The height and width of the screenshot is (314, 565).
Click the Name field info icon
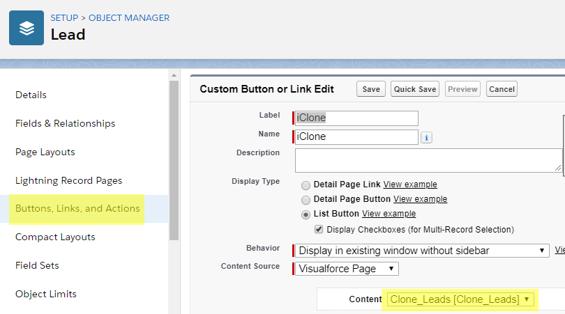pyautogui.click(x=426, y=137)
